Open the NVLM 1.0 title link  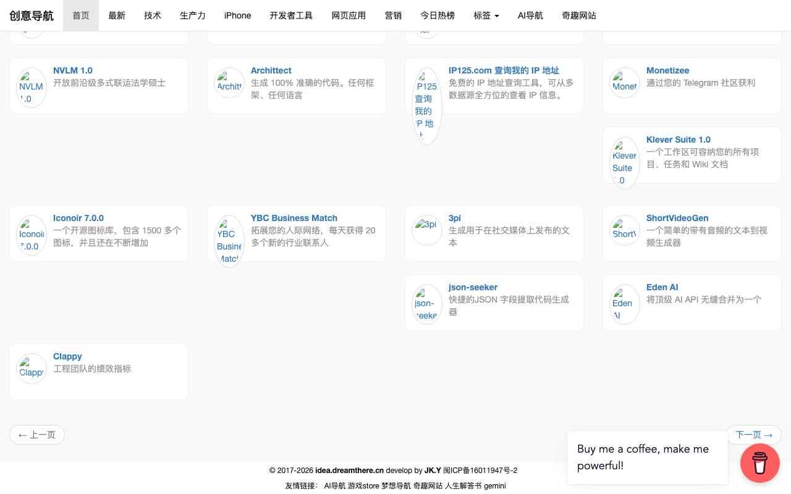[73, 70]
